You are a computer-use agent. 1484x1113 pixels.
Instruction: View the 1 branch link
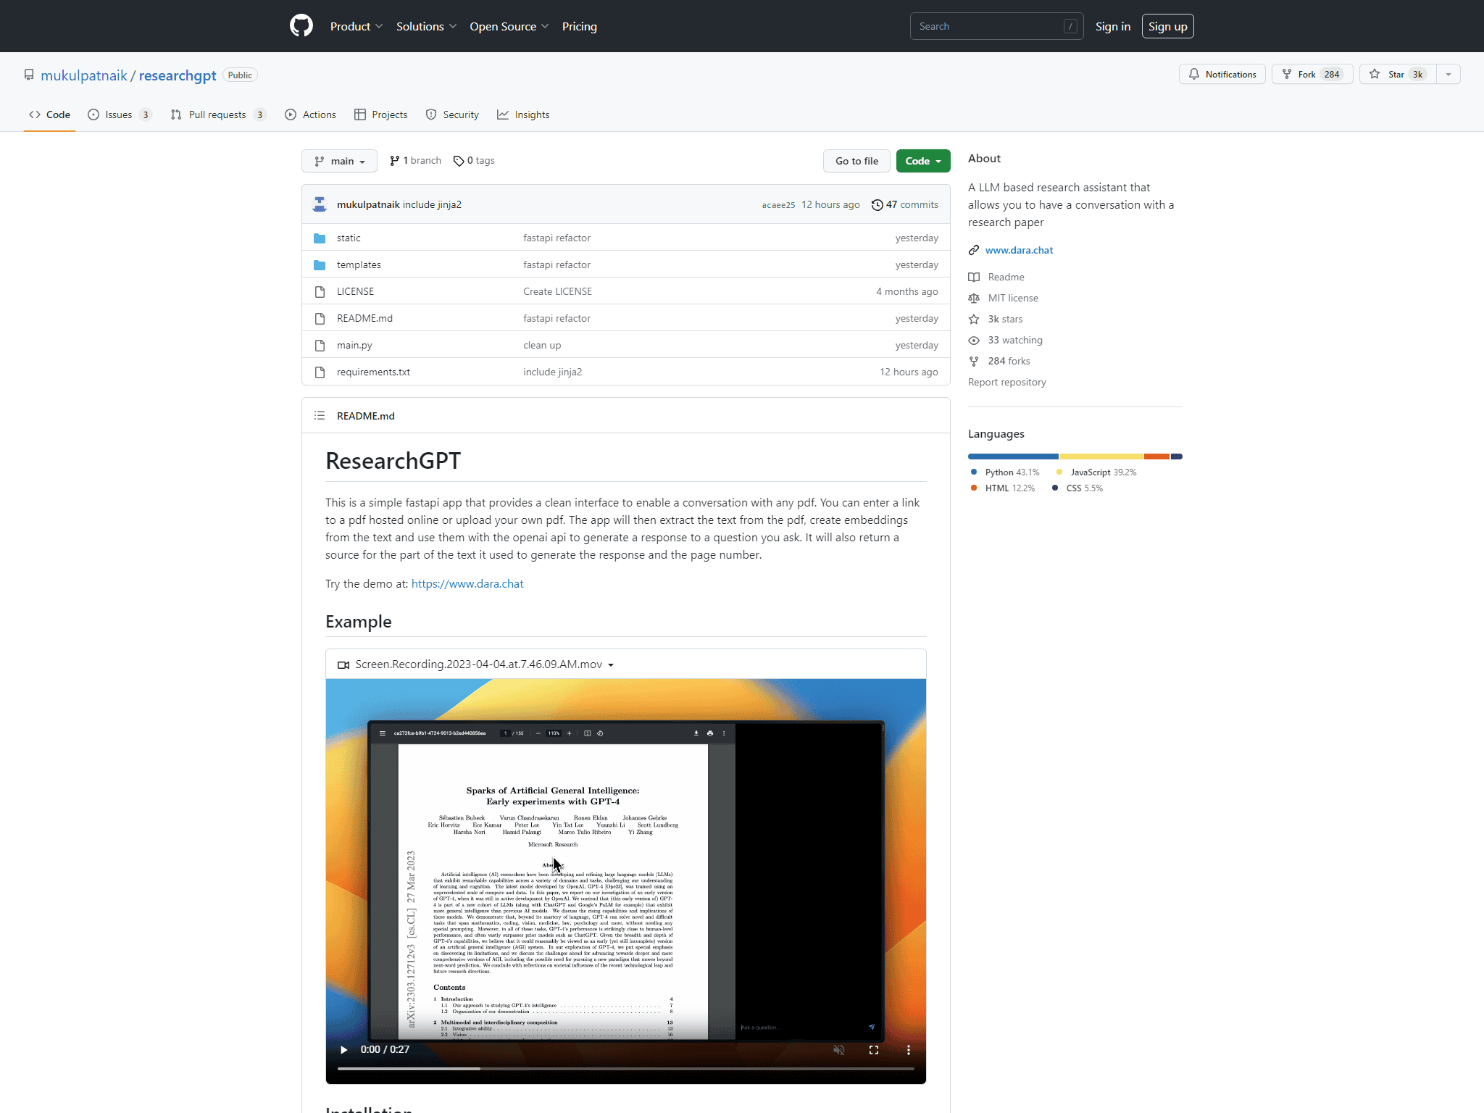415,160
